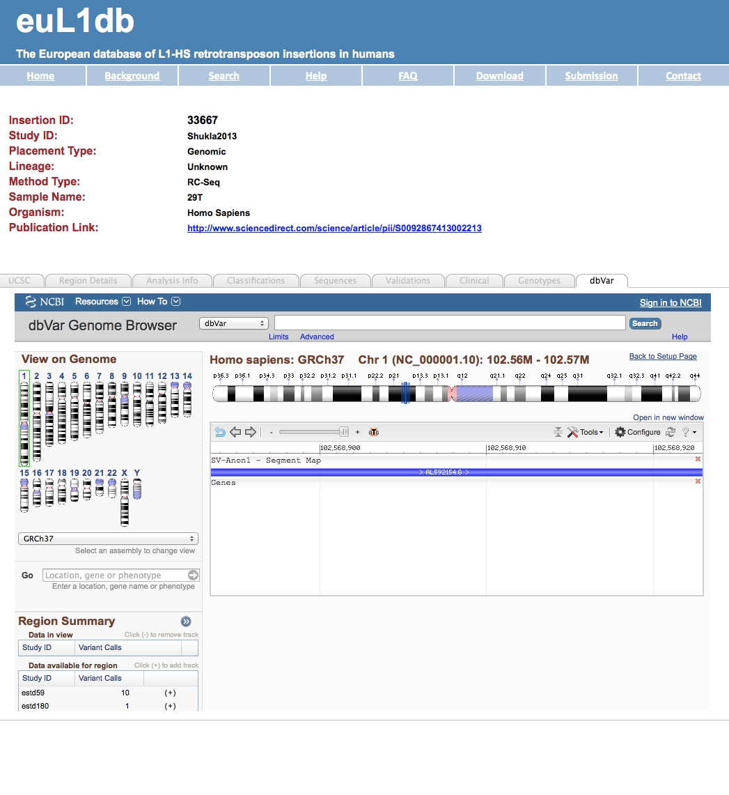Add estd180 track using plus toggle

170,706
